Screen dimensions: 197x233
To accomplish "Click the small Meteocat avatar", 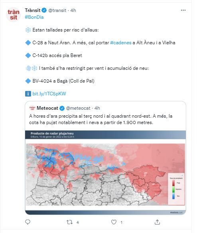I will [32, 108].
